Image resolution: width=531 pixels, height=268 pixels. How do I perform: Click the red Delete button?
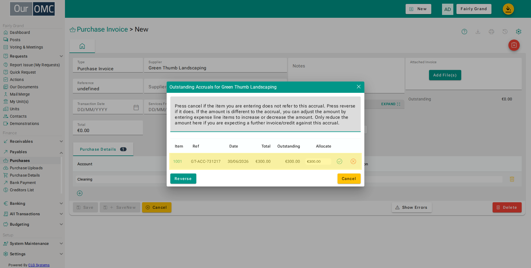pyautogui.click(x=507, y=207)
